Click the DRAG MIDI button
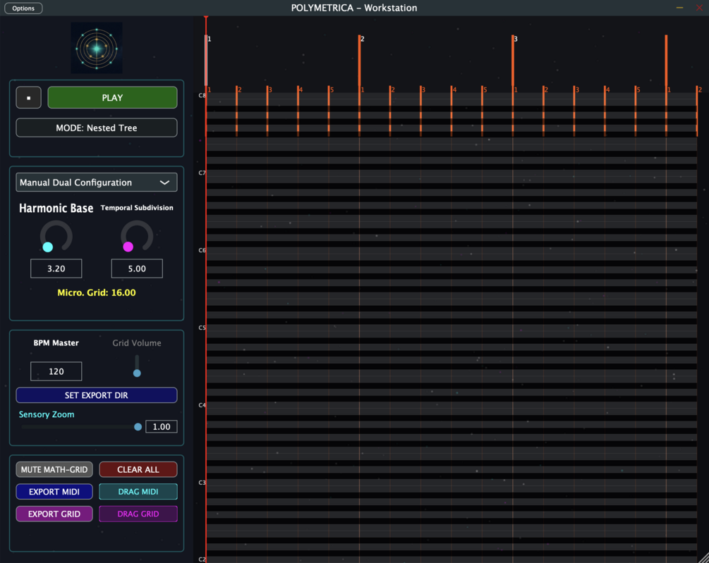 pyautogui.click(x=138, y=492)
